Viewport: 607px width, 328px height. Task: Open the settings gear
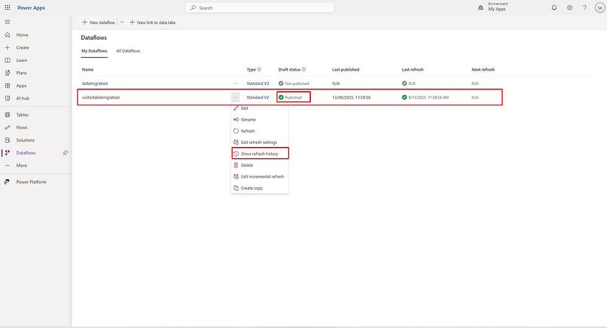click(569, 7)
